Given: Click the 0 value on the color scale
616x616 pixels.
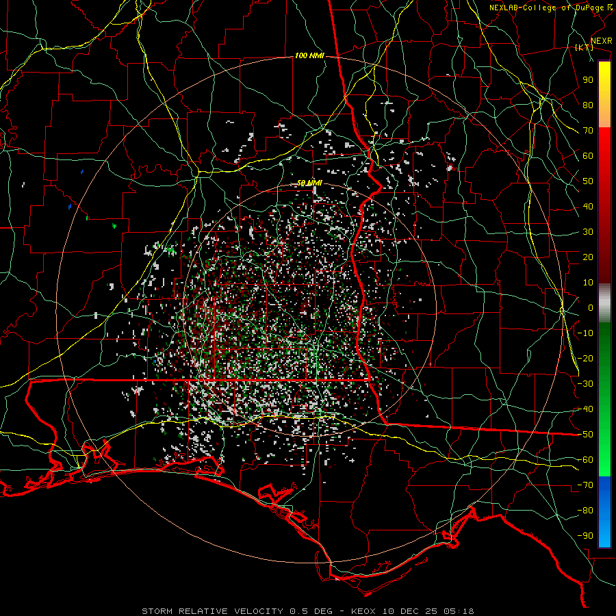Looking at the screenshot, I should coord(591,308).
